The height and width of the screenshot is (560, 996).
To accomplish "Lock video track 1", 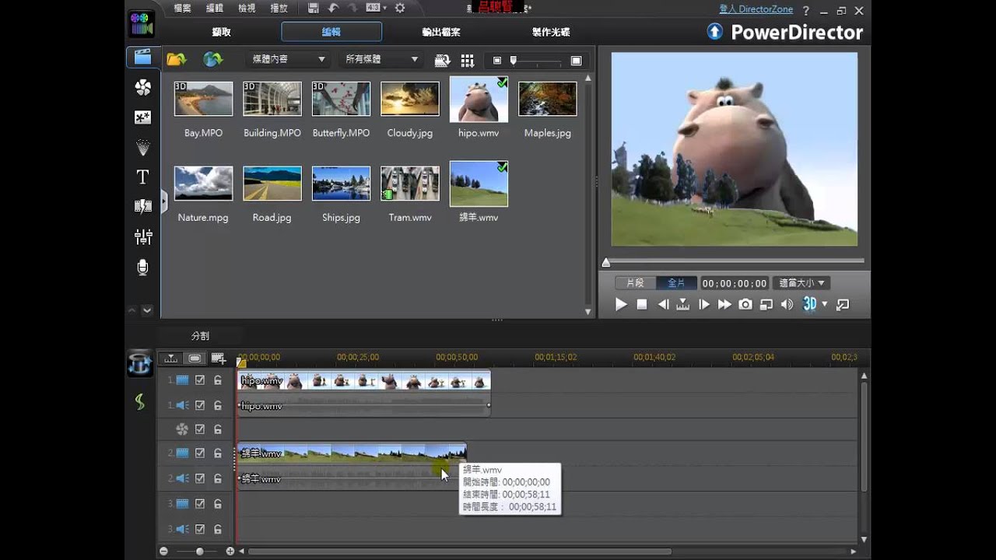I will [x=218, y=380].
